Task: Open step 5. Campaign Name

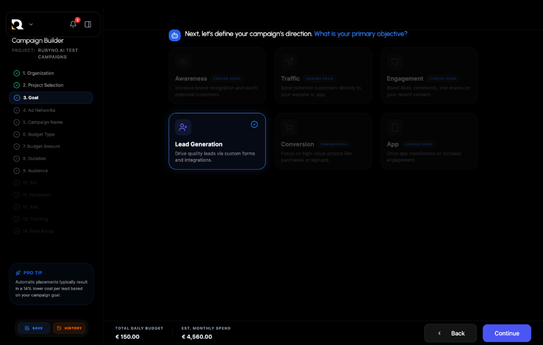Action: (x=51, y=122)
